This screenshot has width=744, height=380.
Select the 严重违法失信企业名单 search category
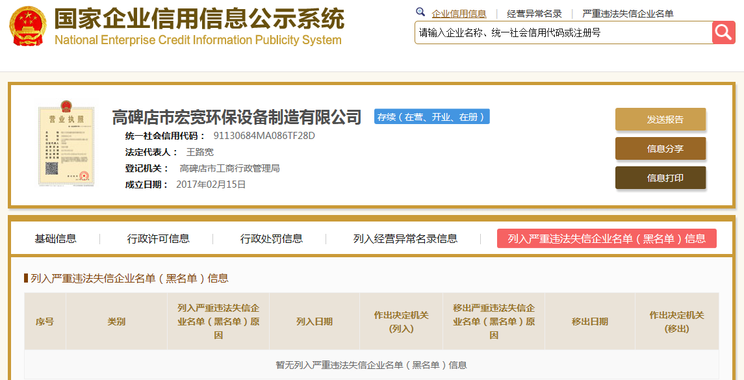tap(628, 14)
